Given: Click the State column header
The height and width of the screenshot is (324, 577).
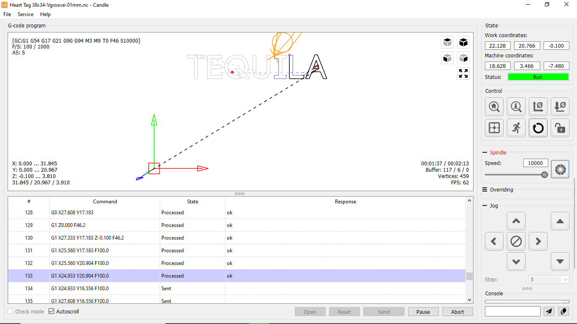Looking at the screenshot, I should 193,202.
